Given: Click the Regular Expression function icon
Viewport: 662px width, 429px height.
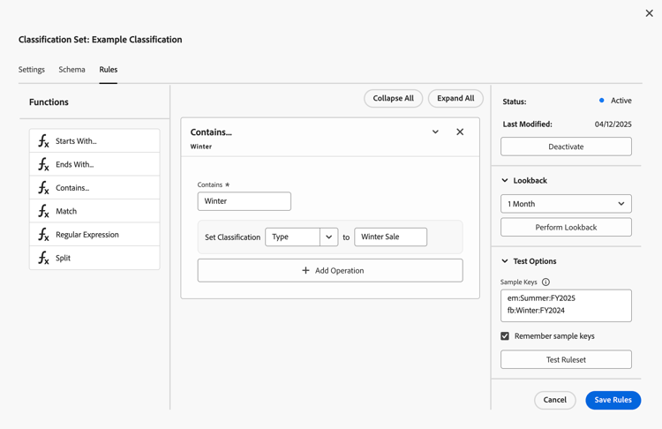Looking at the screenshot, I should [x=43, y=235].
